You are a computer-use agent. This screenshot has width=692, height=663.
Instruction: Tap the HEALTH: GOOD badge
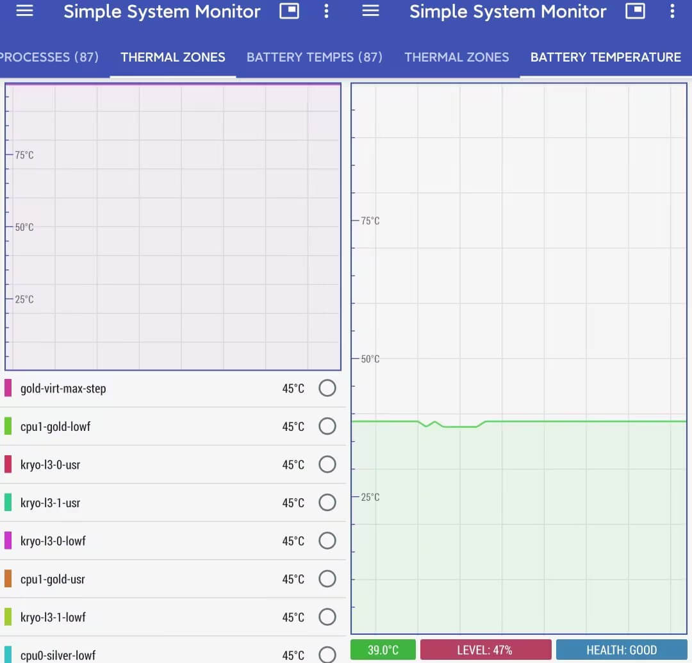pos(621,650)
